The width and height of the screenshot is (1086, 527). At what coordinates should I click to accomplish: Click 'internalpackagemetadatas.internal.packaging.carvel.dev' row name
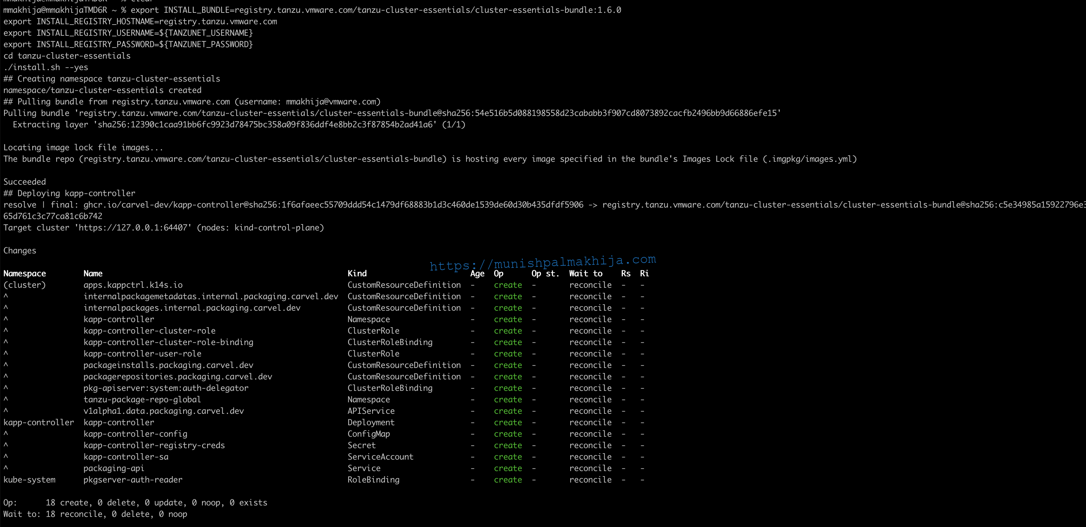pos(211,297)
